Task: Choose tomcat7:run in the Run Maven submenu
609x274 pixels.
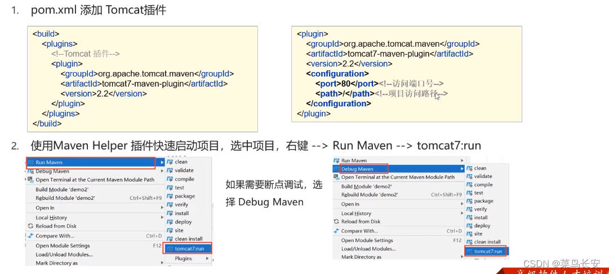Action: click(x=188, y=248)
